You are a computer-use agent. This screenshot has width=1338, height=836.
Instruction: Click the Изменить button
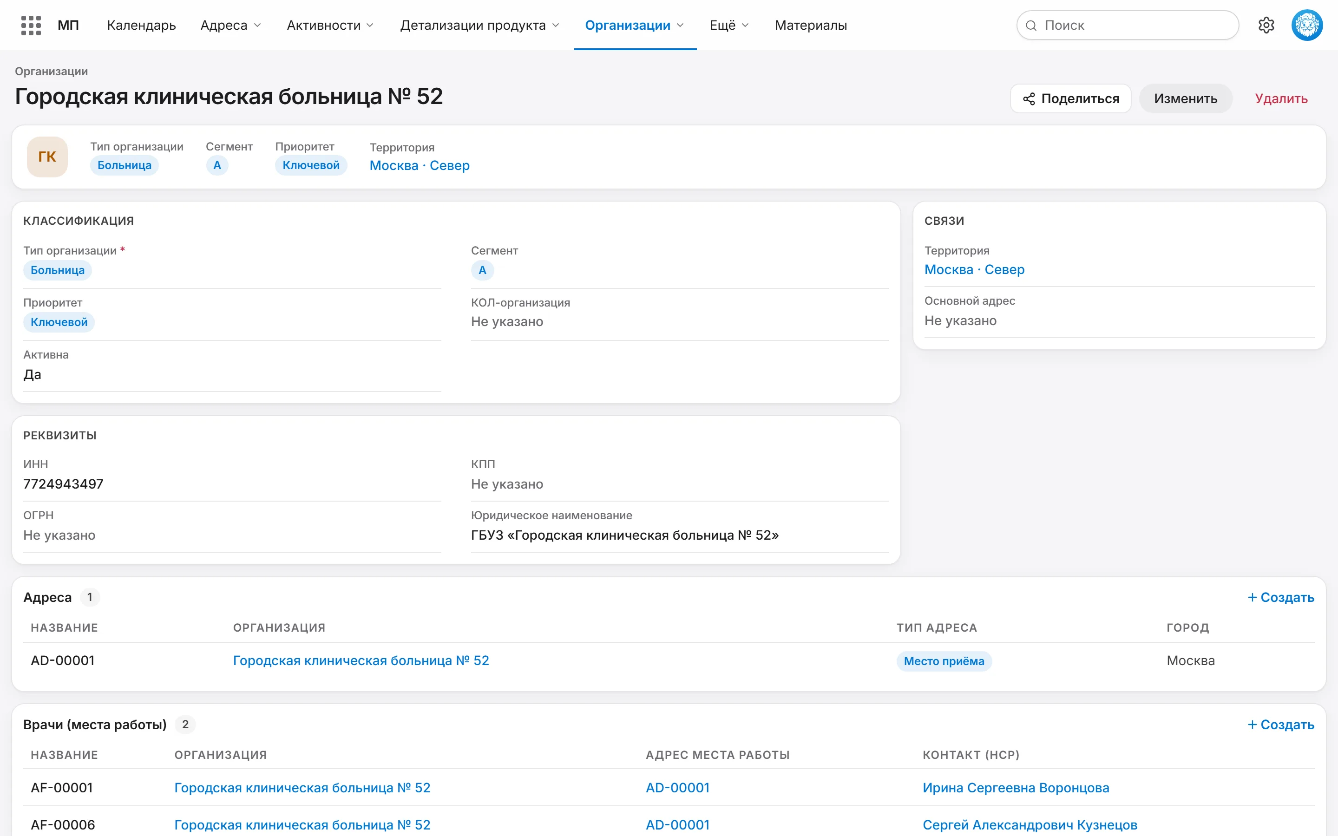point(1186,98)
